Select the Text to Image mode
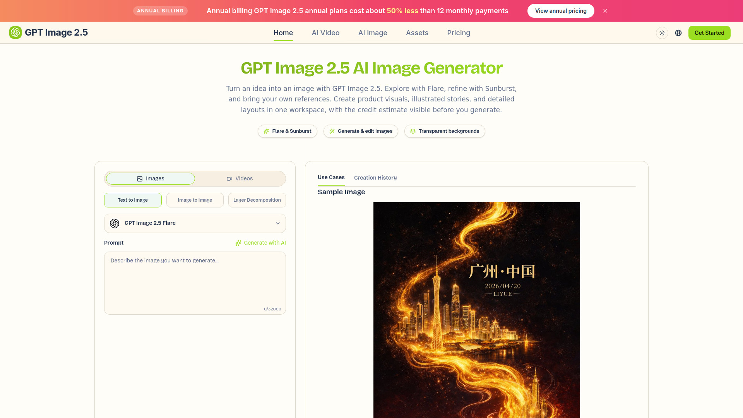The height and width of the screenshot is (418, 743). point(133,200)
